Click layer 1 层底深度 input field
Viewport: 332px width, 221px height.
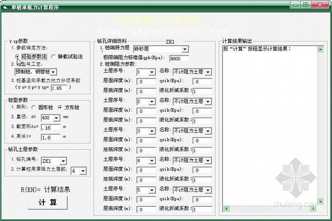pos(146,92)
